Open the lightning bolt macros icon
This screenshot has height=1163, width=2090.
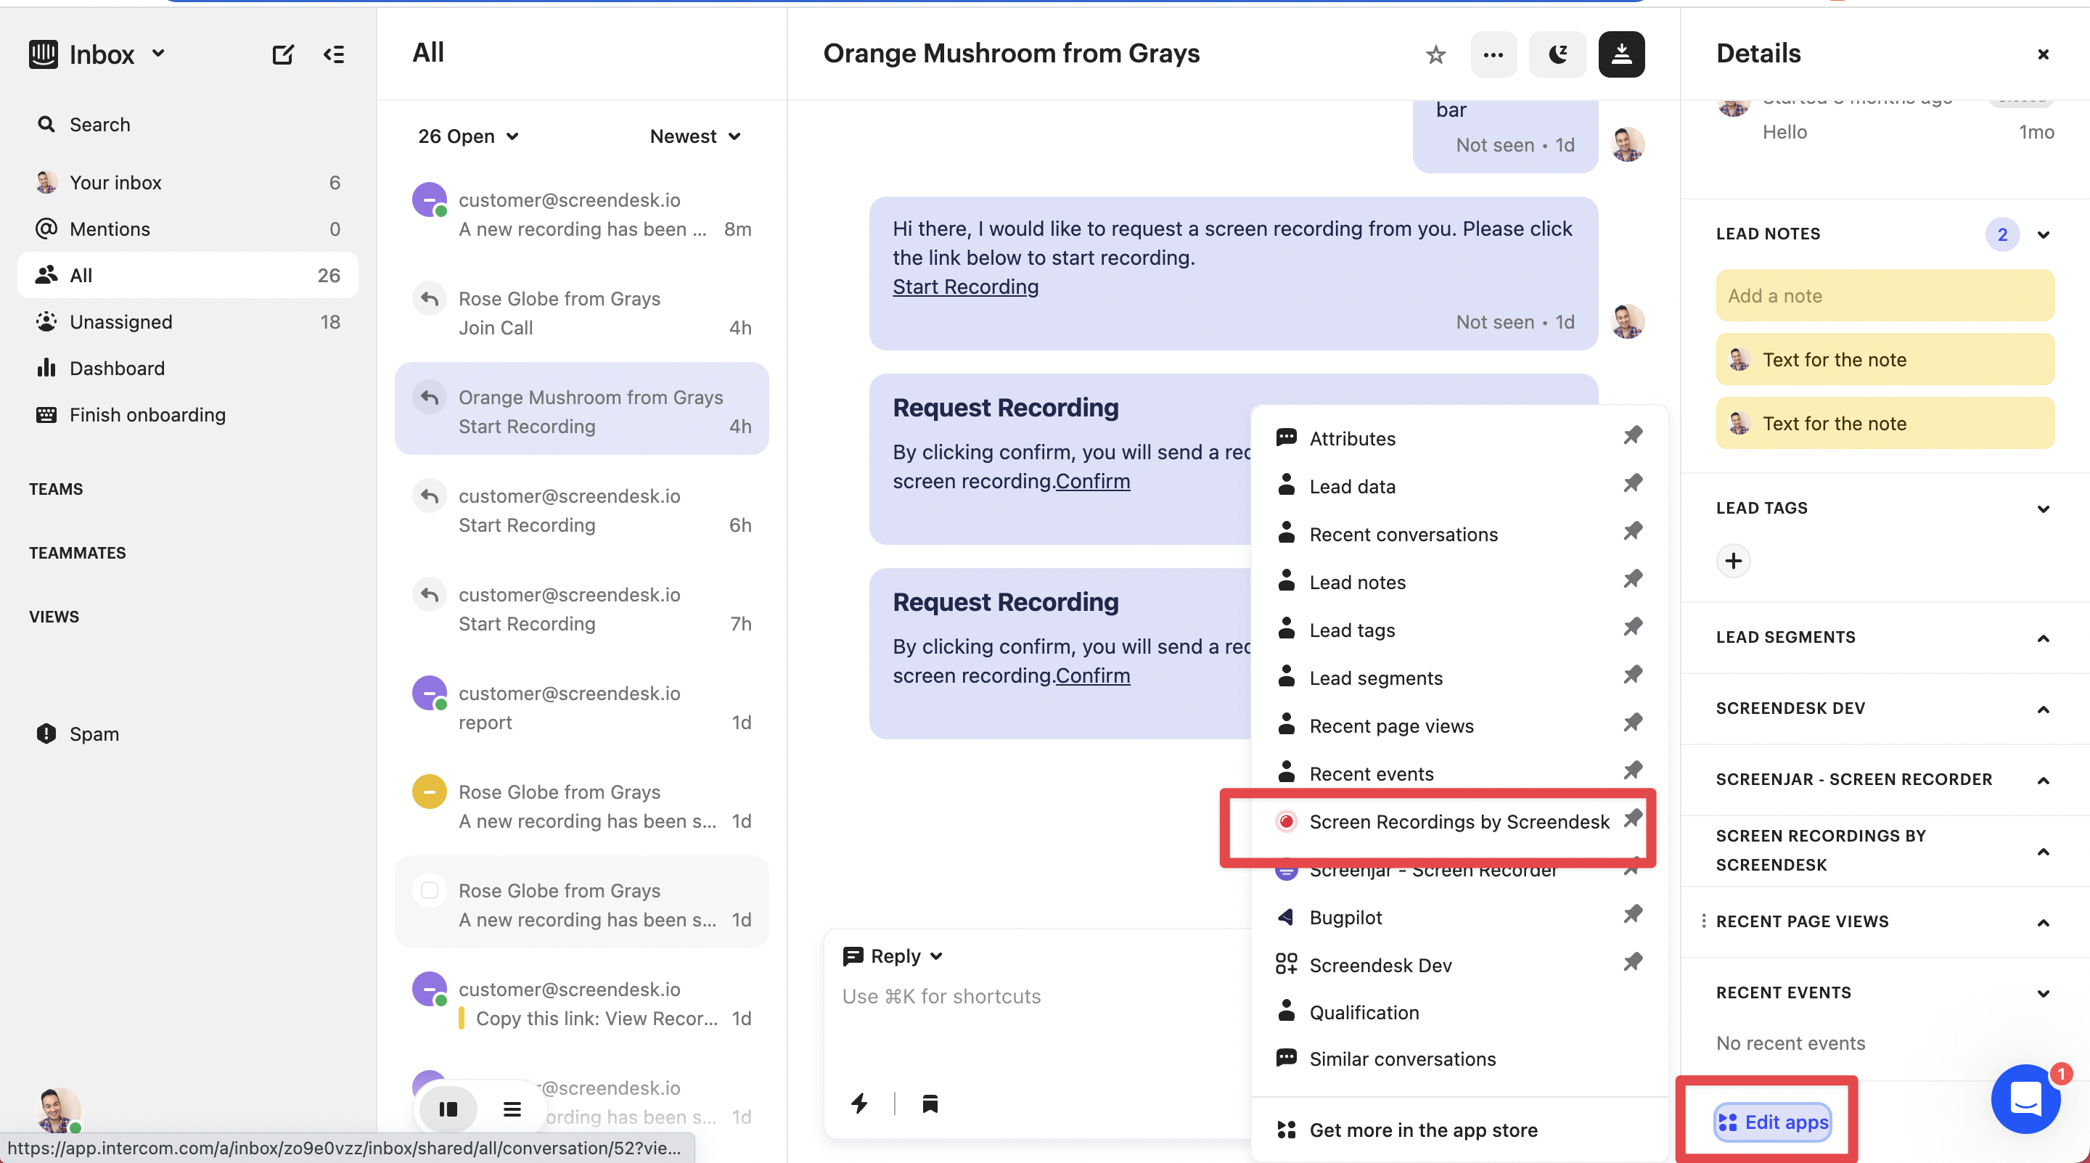pos(859,1103)
